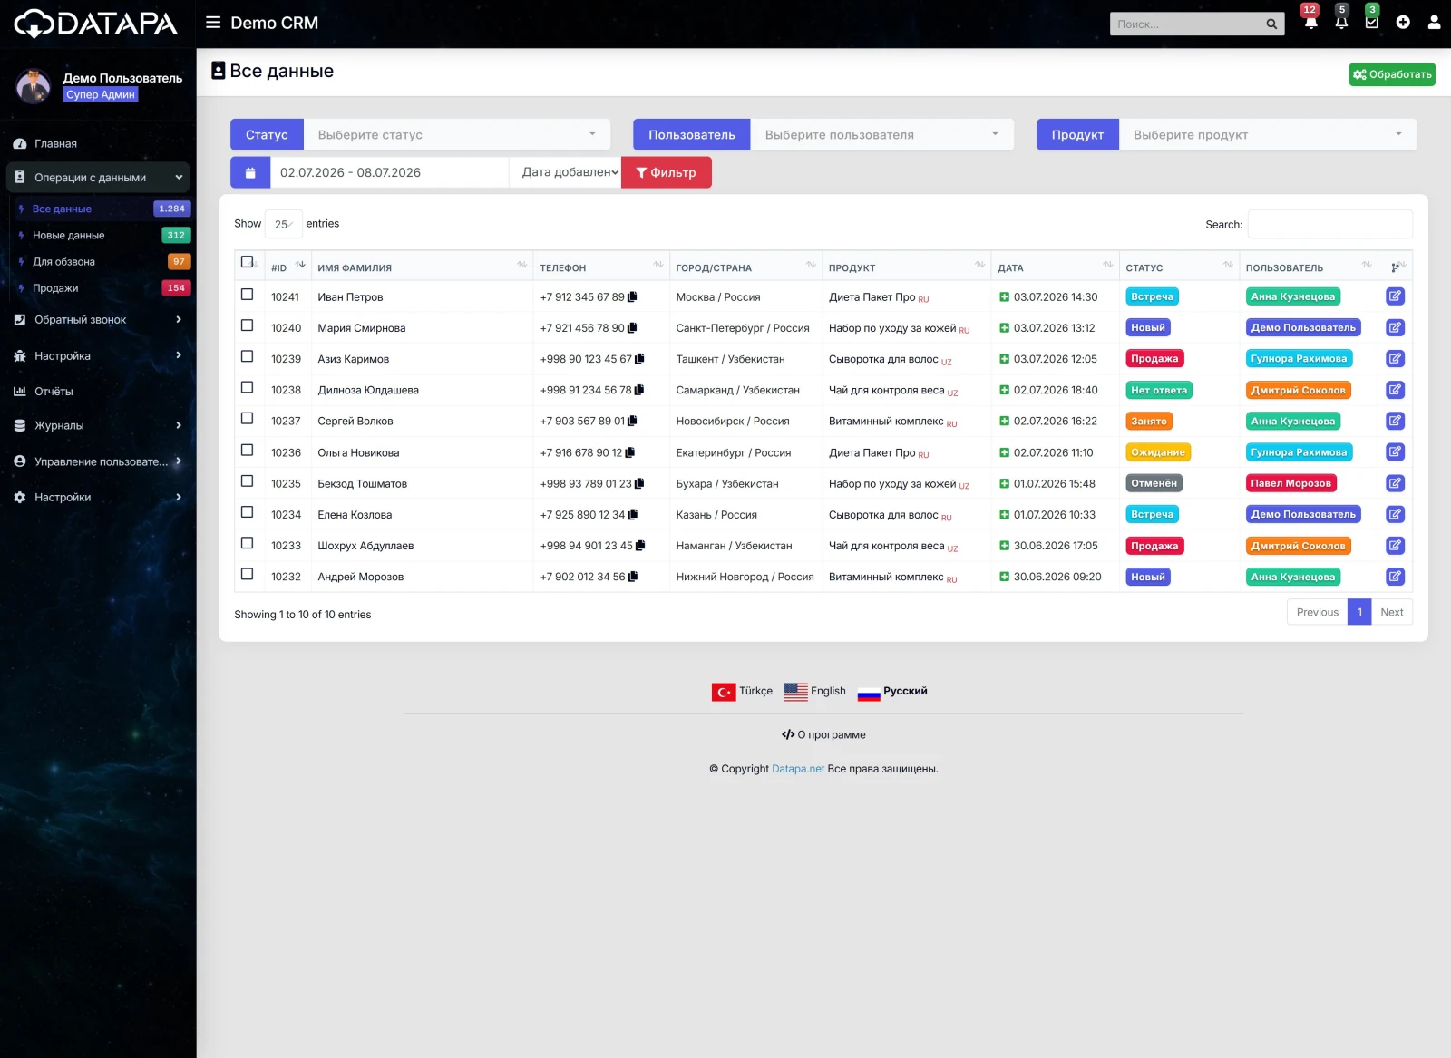Screen dimensions: 1451x1058
Task: Edit record 10234 Елена Козлова
Action: (x=1395, y=514)
